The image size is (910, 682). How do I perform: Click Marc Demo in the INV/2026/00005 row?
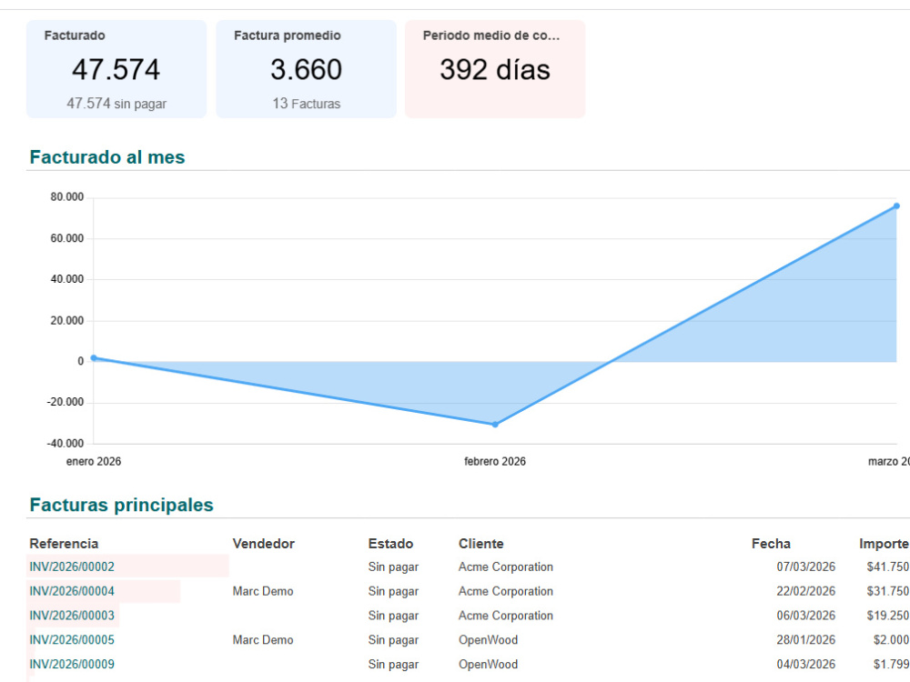pos(263,639)
